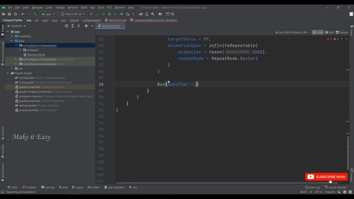Open the TODO tool window
Image resolution: width=354 pixels, height=199 pixels.
pos(12,187)
